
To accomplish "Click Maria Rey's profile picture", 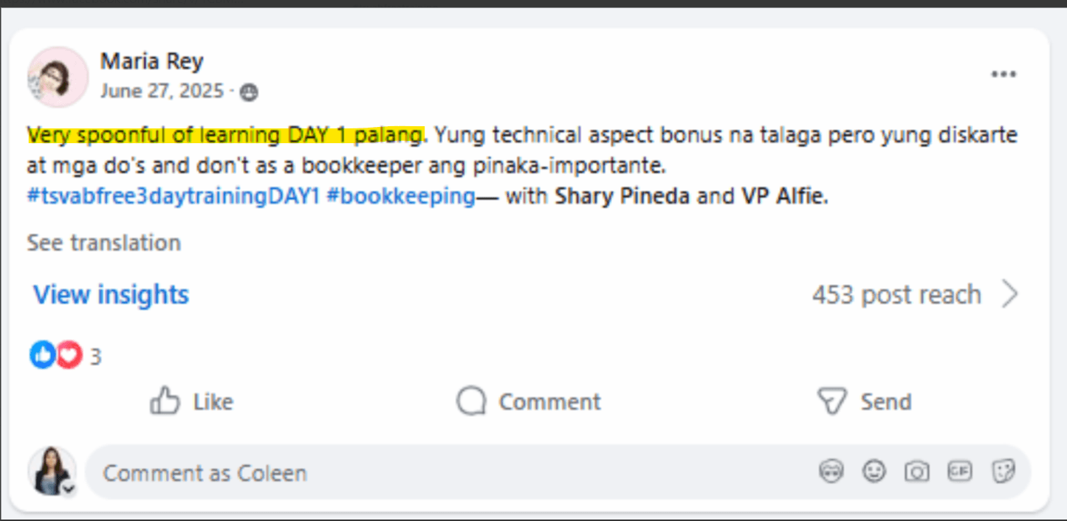I will [58, 77].
